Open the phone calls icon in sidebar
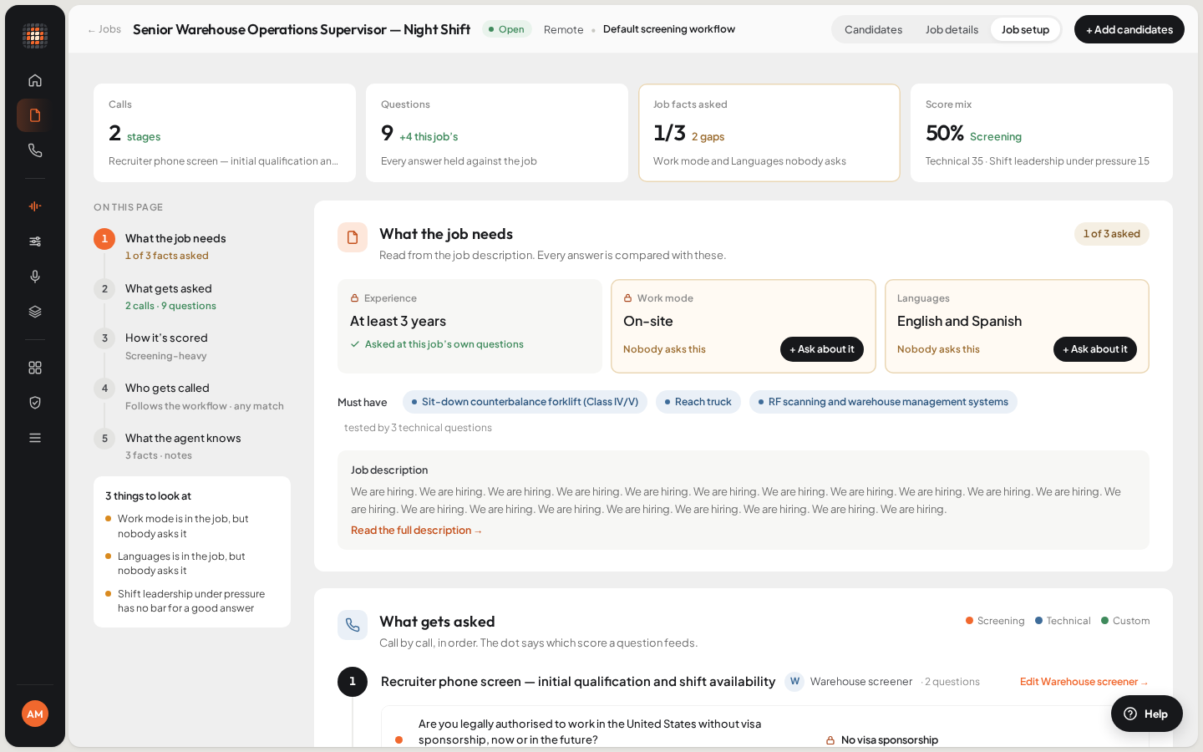 coord(35,150)
